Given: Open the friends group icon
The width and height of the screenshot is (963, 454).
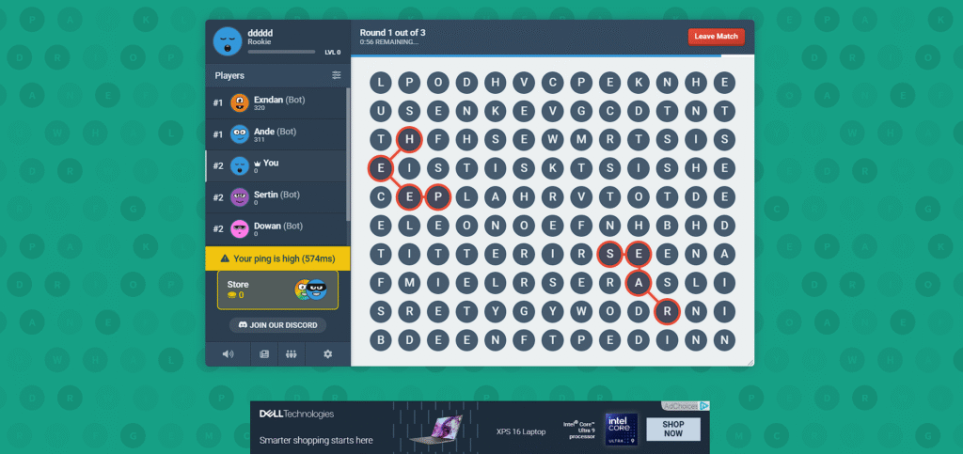Looking at the screenshot, I should [x=292, y=353].
